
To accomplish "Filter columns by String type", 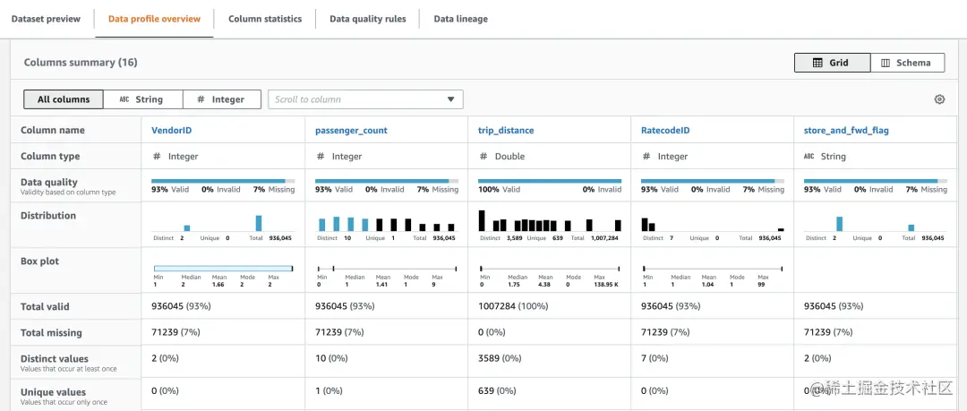I will click(143, 99).
